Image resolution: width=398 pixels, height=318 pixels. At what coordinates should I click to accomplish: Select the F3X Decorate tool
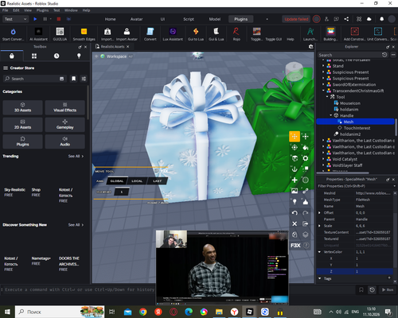(x=306, y=202)
